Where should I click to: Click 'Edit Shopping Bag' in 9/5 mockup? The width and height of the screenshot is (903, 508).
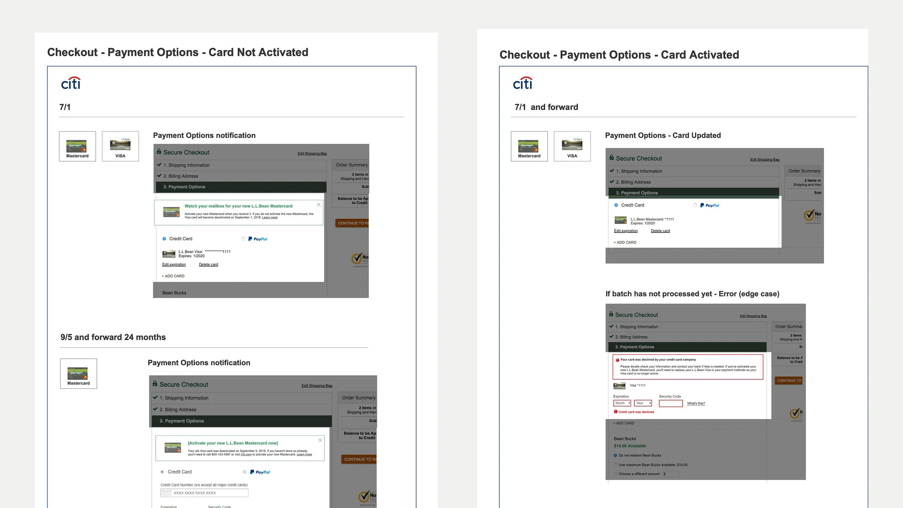317,386
